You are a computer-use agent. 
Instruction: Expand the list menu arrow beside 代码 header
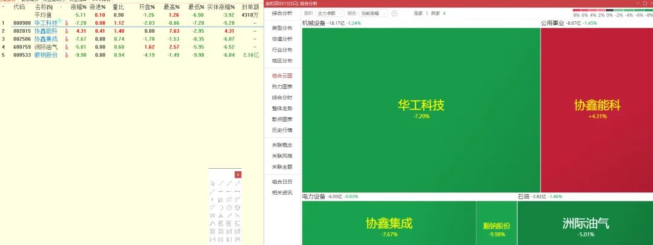tap(4, 7)
